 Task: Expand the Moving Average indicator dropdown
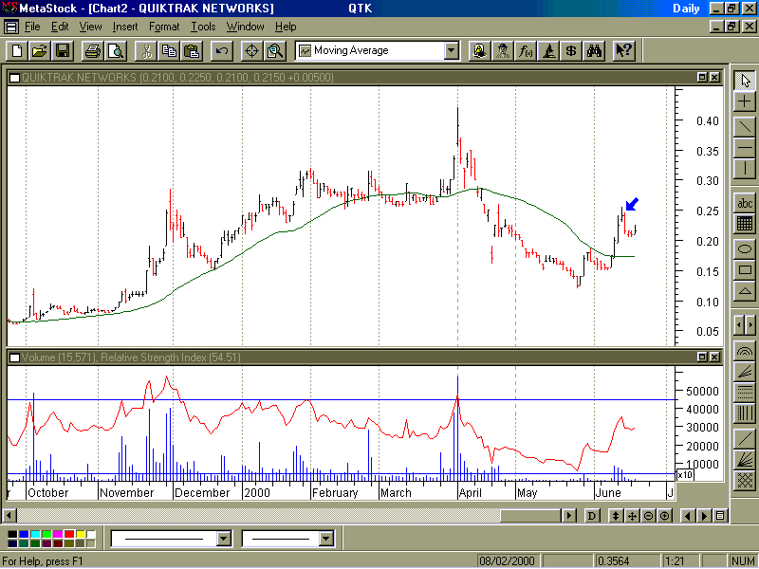(x=452, y=50)
